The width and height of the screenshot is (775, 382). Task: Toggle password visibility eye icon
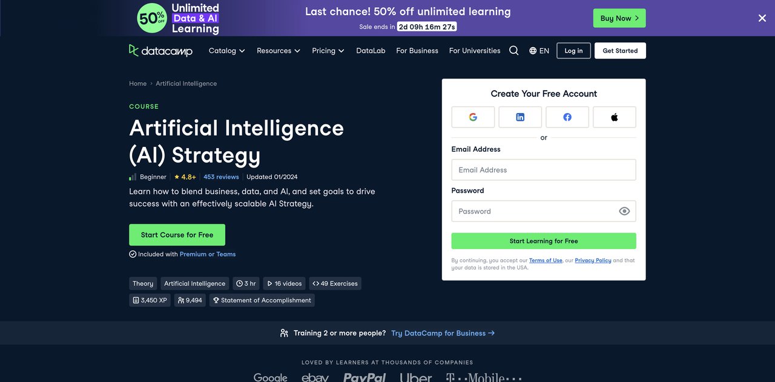(624, 211)
